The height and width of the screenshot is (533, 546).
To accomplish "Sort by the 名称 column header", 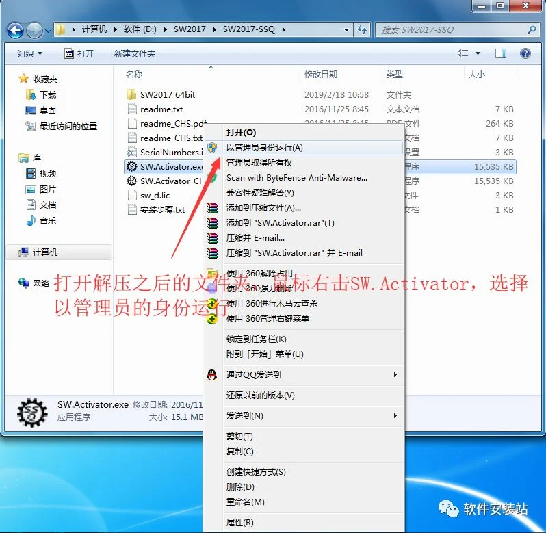I will click(134, 74).
